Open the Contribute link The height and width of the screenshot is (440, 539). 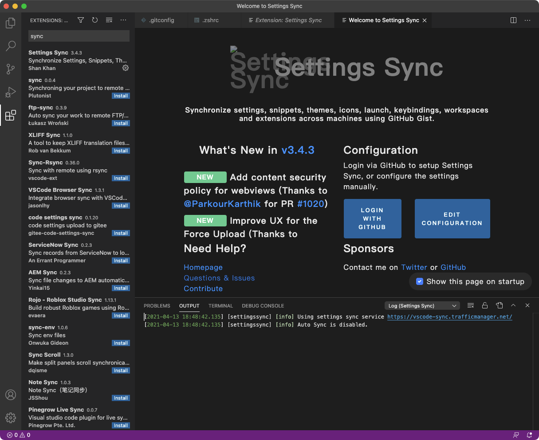[203, 288]
